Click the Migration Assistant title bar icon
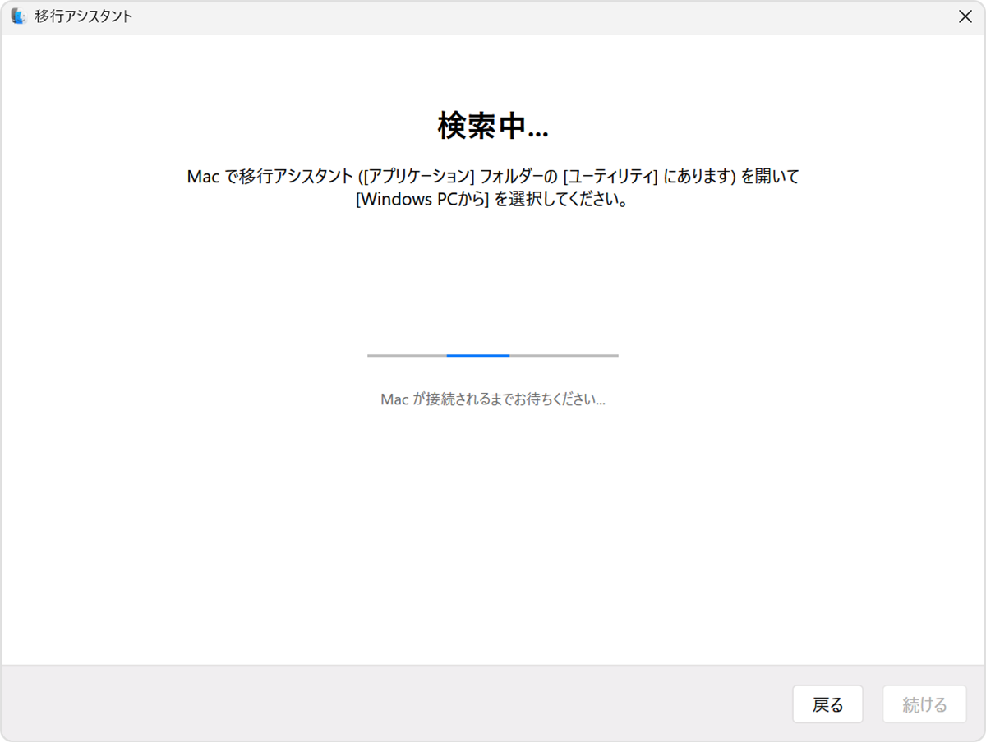This screenshot has height=743, width=986. coord(18,16)
